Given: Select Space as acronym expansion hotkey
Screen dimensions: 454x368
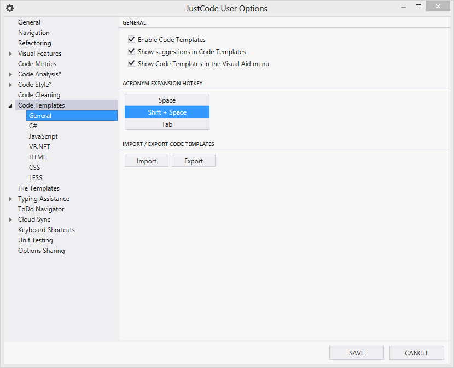Looking at the screenshot, I should (167, 100).
